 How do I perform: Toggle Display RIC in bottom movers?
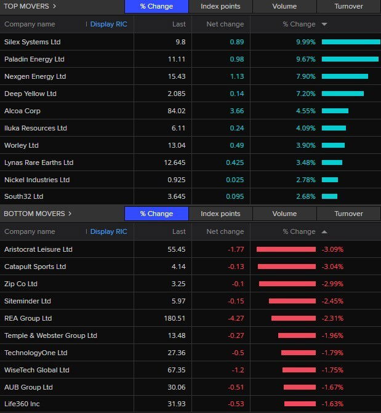tap(108, 232)
